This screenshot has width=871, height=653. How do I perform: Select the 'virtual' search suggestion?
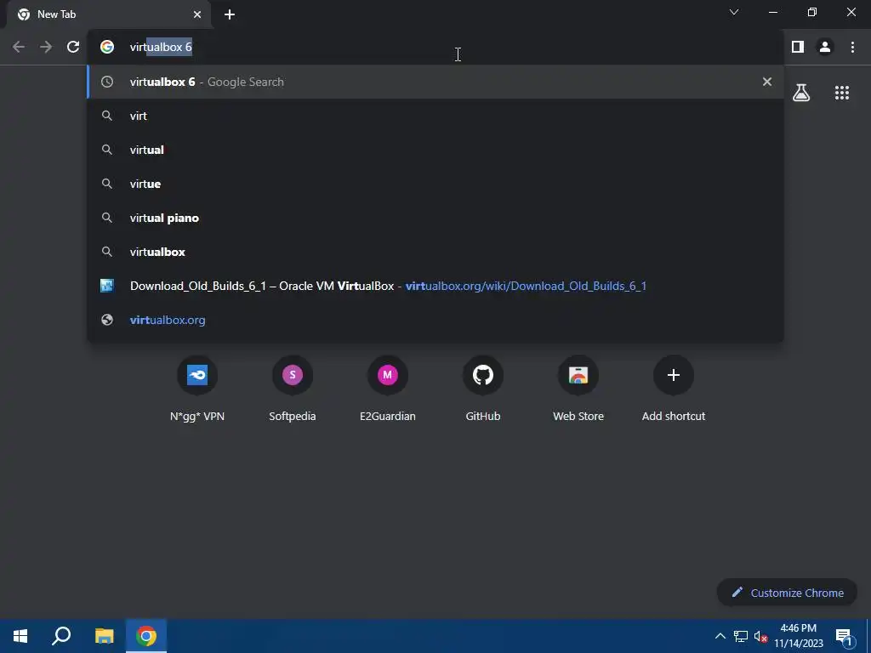(435, 150)
